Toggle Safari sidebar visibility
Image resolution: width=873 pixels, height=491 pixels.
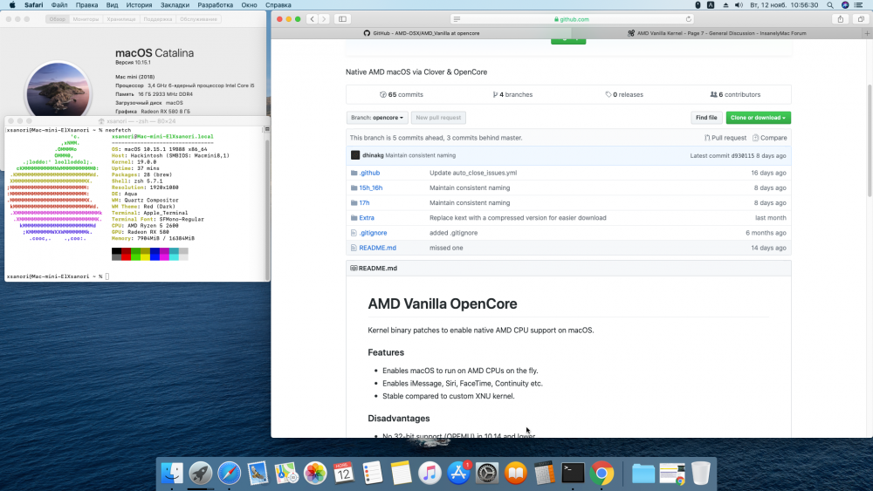342,19
